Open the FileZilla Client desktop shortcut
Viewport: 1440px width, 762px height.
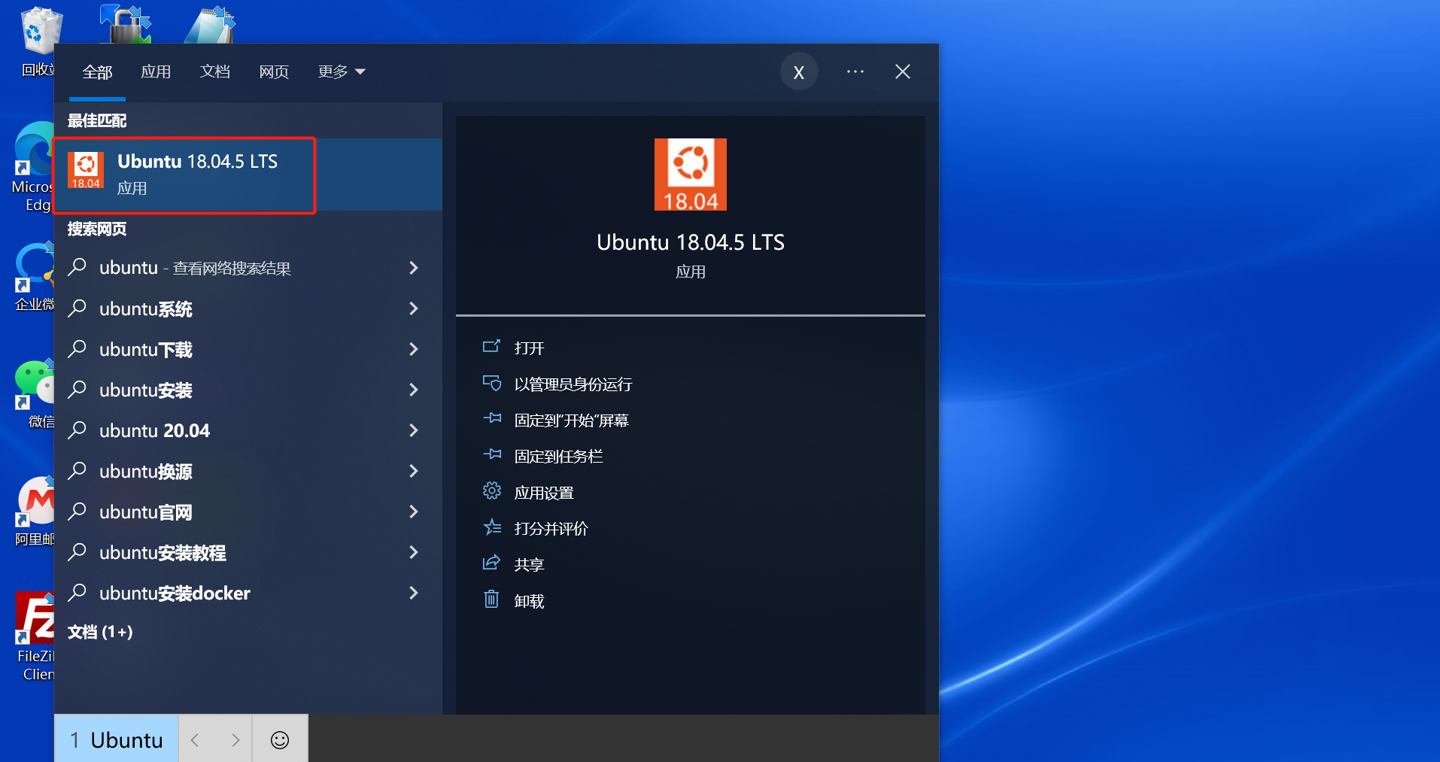35,636
